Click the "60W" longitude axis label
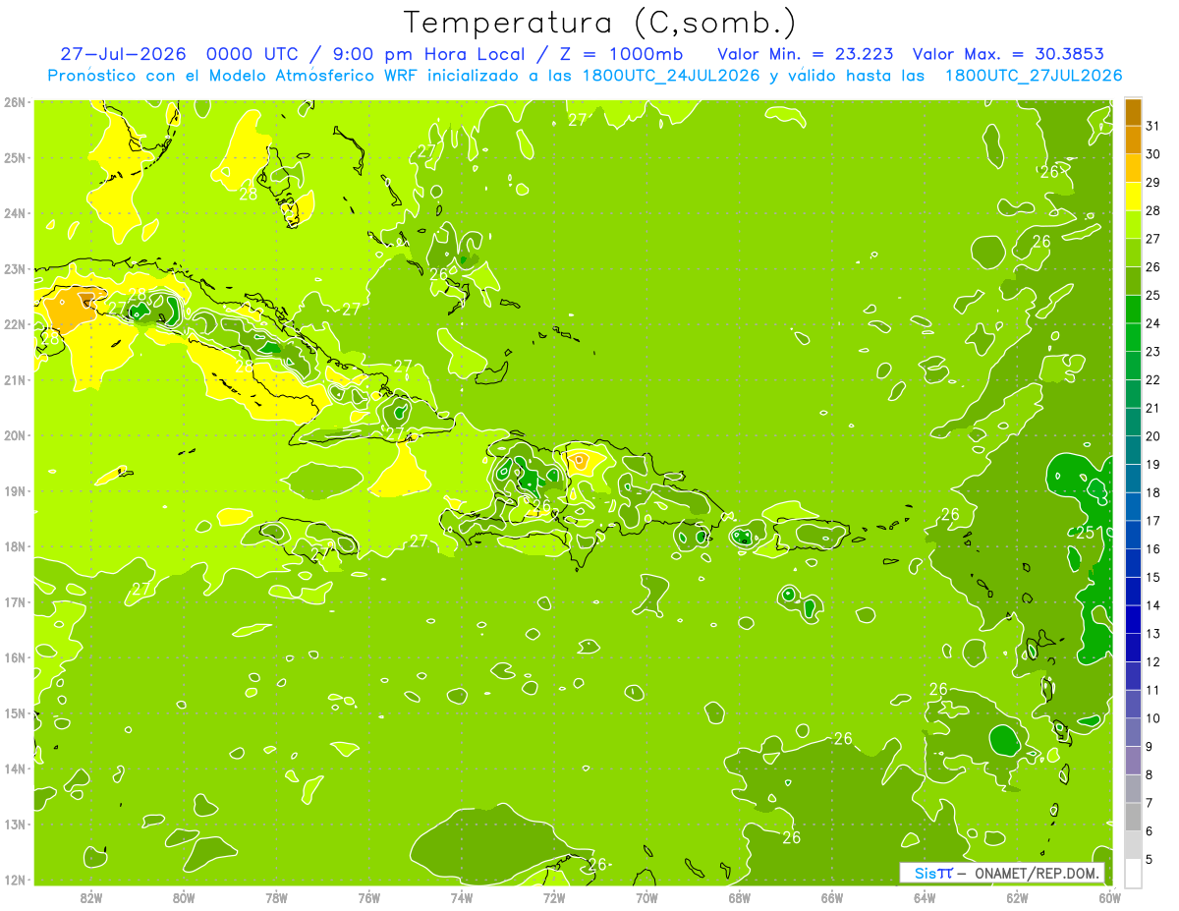1179x911 pixels. click(1109, 897)
